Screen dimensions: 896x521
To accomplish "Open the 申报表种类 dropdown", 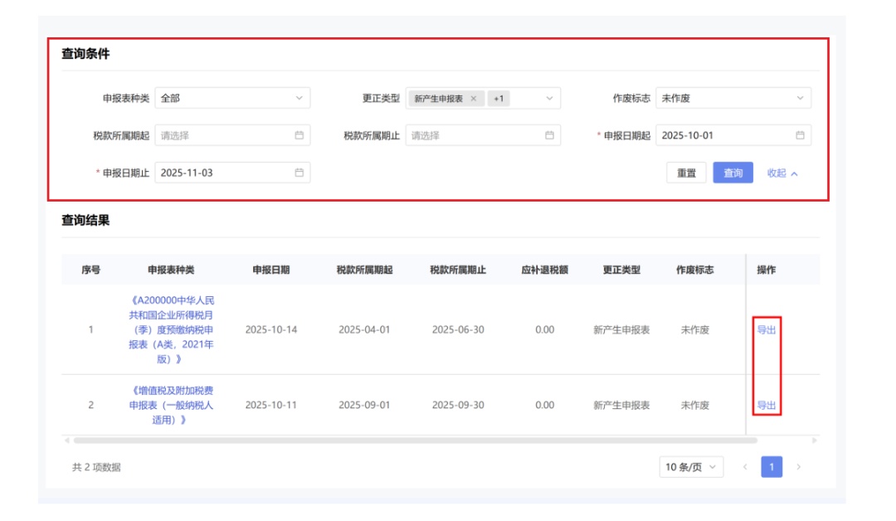I will (x=232, y=98).
